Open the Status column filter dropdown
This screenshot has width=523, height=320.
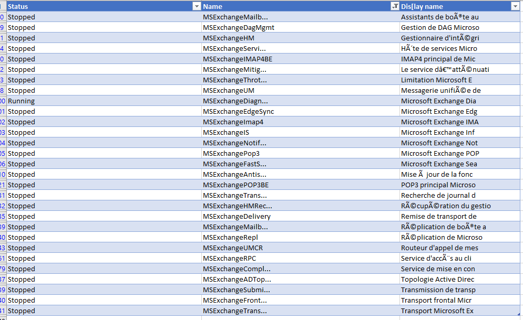197,6
